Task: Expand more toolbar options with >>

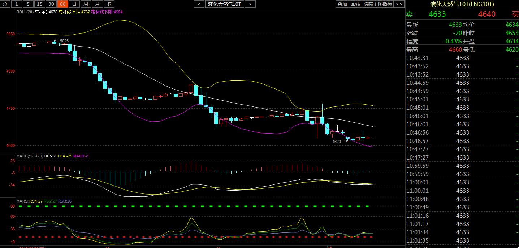Action: tap(399, 4)
